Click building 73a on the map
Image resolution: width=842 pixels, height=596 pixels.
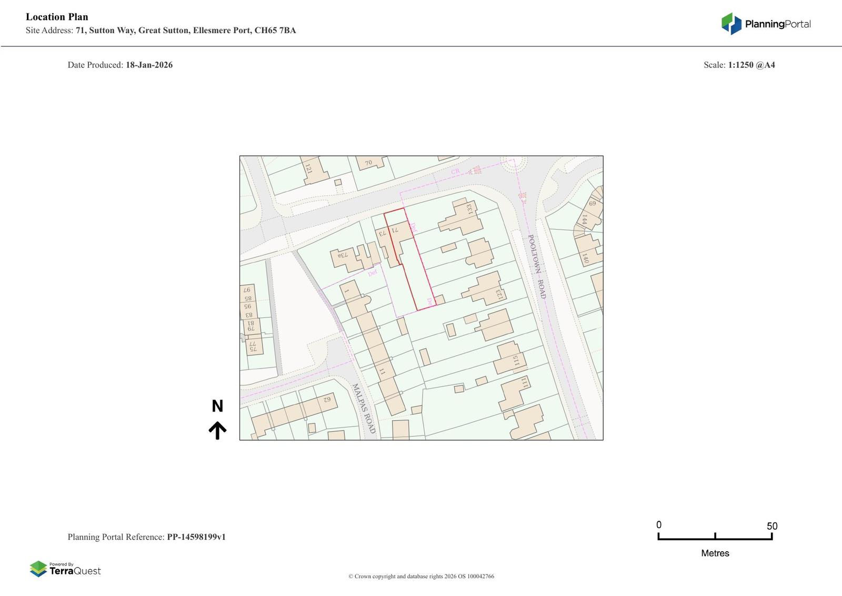point(343,256)
